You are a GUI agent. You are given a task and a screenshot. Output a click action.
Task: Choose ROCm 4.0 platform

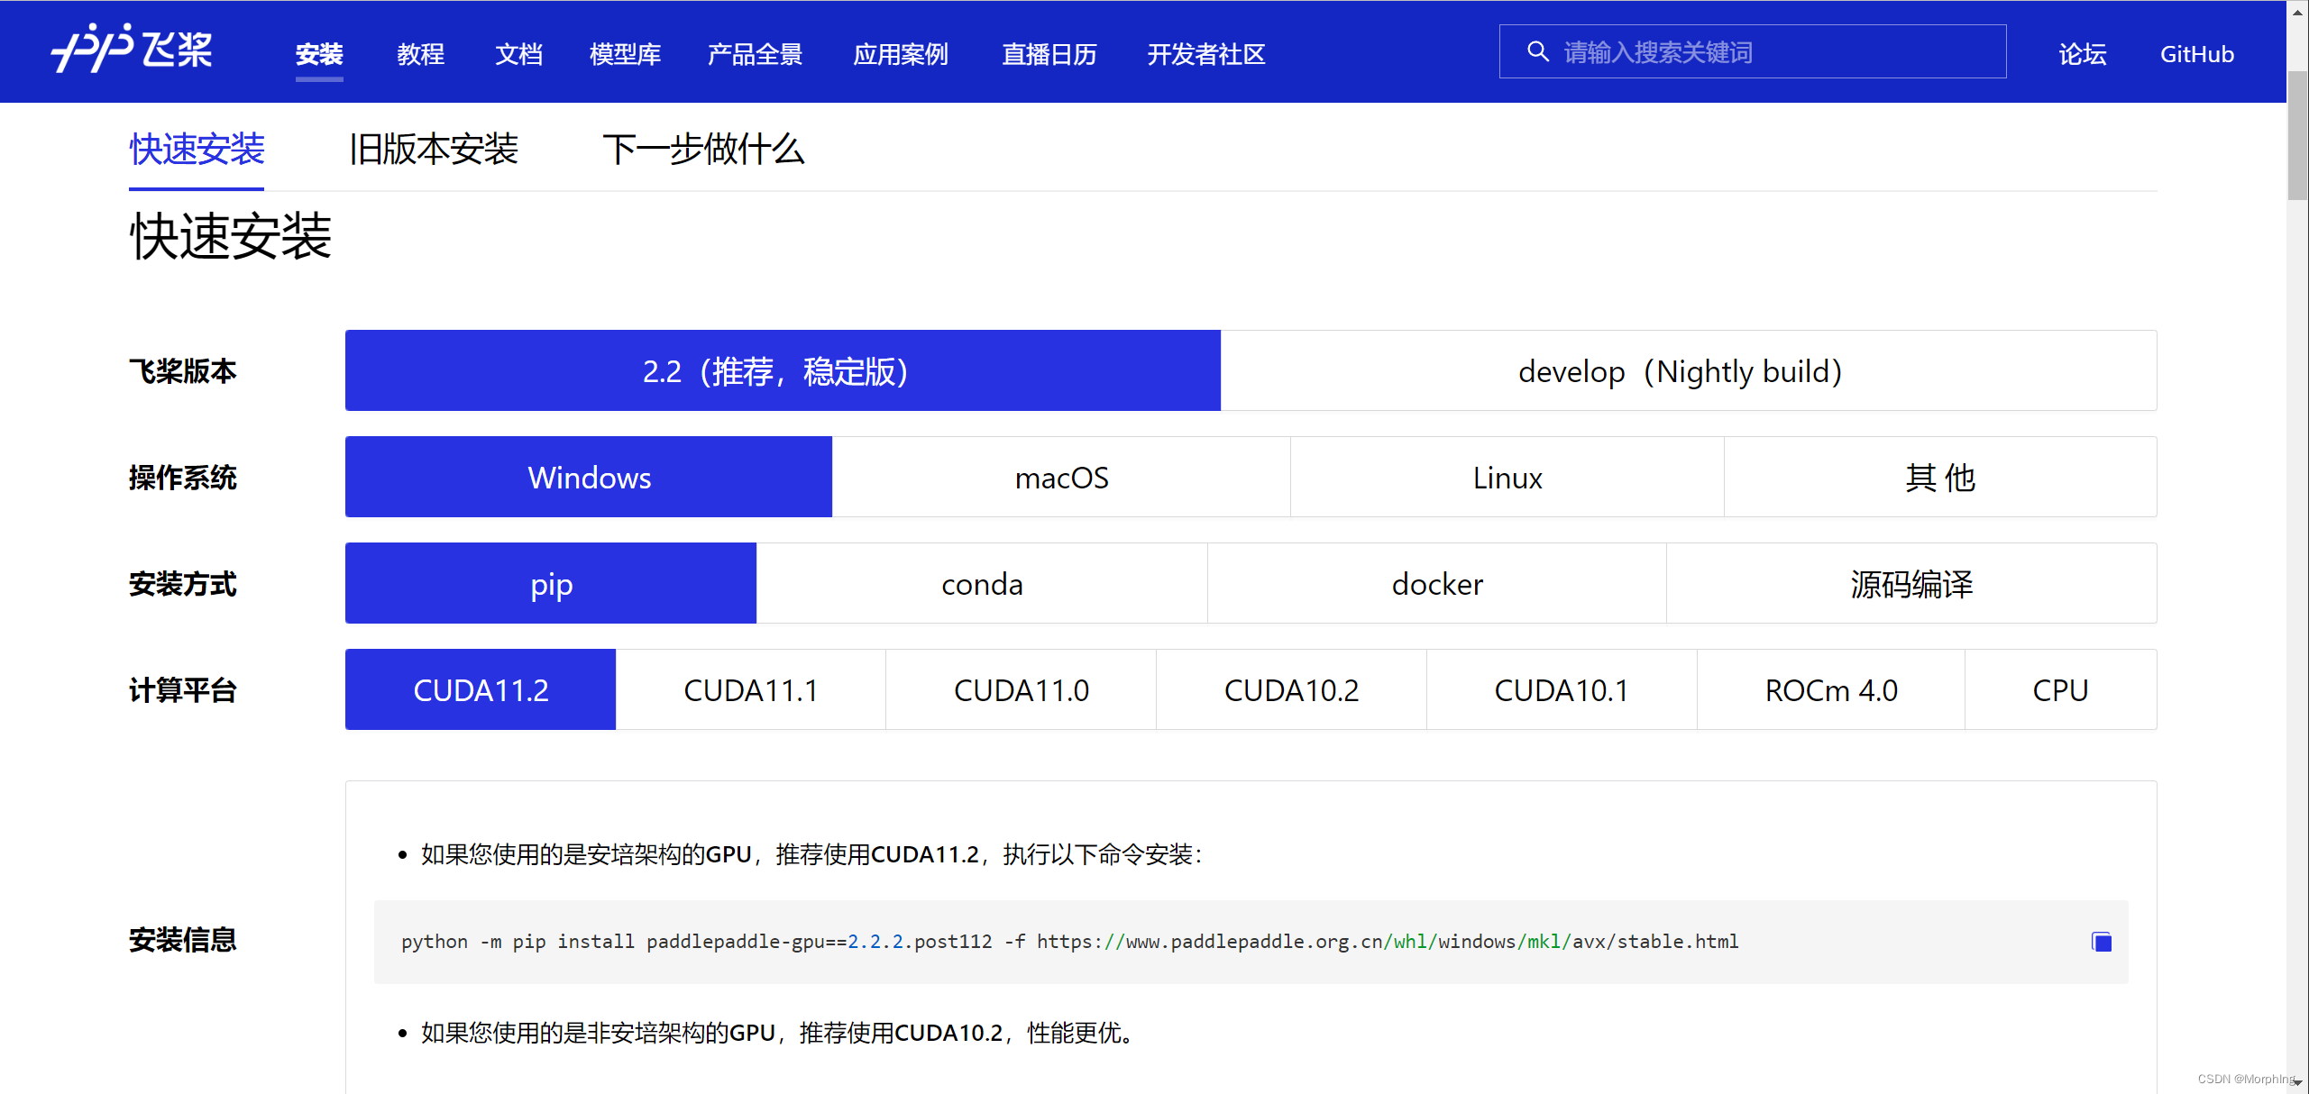tap(1830, 690)
